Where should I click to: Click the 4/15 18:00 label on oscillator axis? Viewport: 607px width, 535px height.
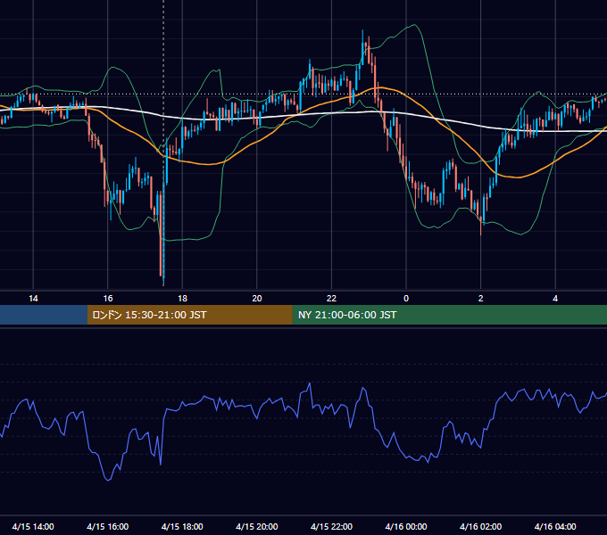click(182, 526)
